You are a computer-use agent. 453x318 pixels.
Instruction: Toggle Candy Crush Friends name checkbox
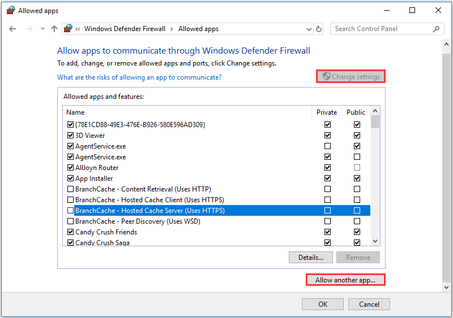tap(70, 232)
